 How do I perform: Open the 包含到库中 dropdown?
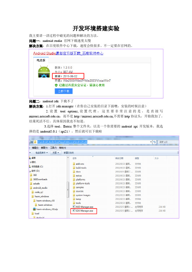(41, 153)
